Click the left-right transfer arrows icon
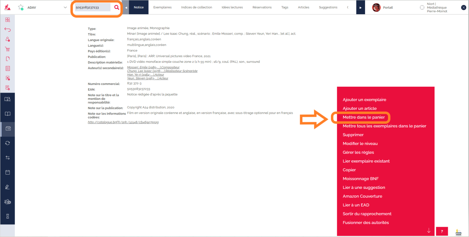Viewport: 469px width, 237px height. 7,158
